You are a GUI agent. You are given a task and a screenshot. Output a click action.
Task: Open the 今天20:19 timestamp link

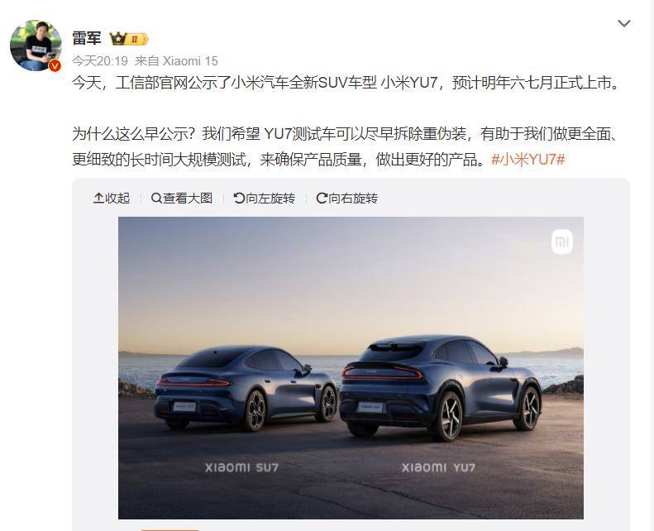(x=100, y=61)
